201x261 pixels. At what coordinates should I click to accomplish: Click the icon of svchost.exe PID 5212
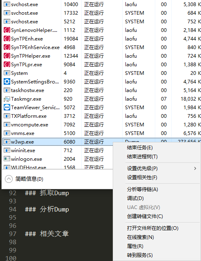(x=7, y=21)
